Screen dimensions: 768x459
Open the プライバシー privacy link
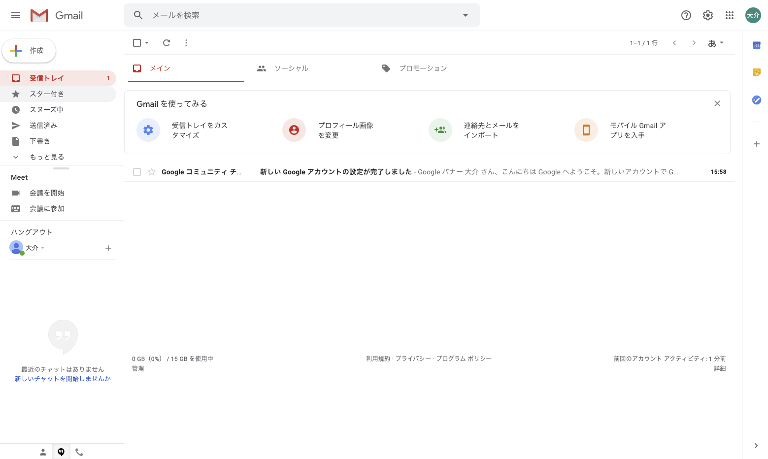[x=413, y=359]
